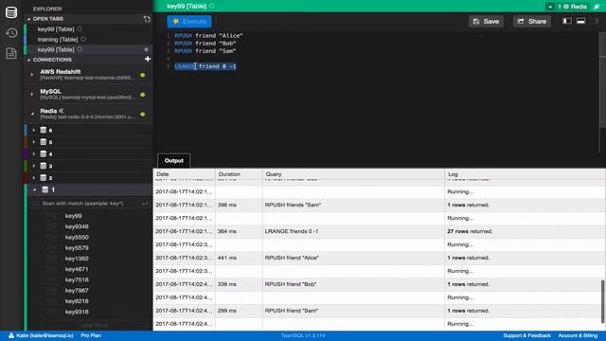Select key7518 in the key list
This screenshot has width=606, height=341.
pos(77,279)
